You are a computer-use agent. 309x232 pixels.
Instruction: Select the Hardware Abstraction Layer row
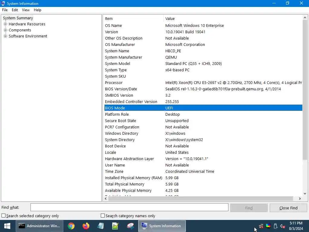[203, 159]
